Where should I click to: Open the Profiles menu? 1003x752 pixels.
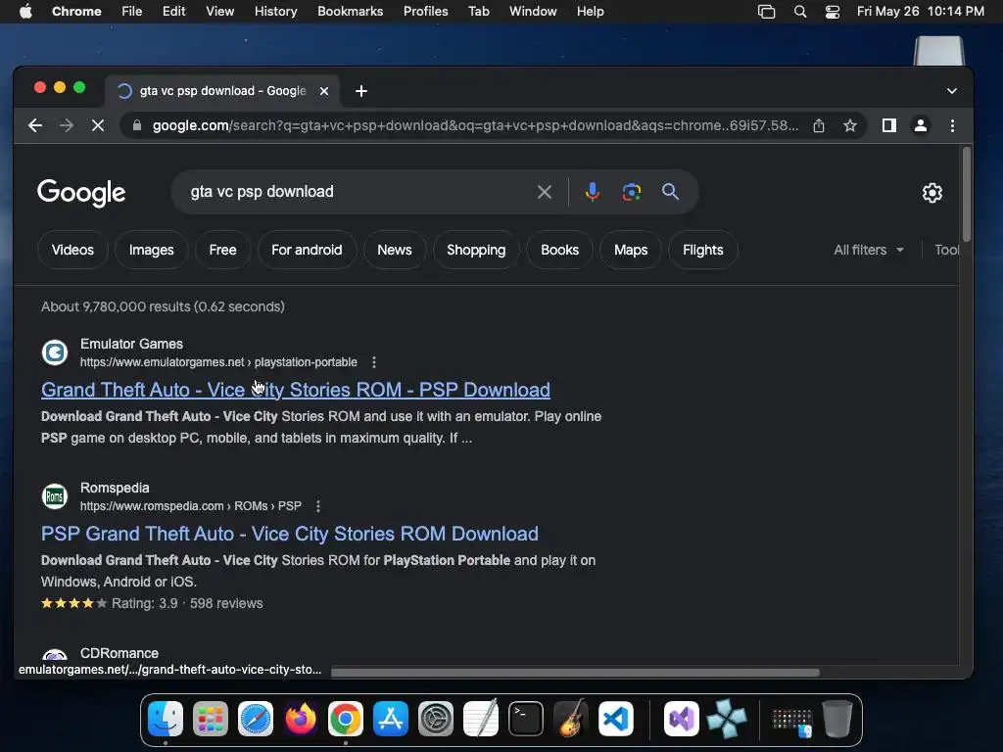(x=425, y=12)
